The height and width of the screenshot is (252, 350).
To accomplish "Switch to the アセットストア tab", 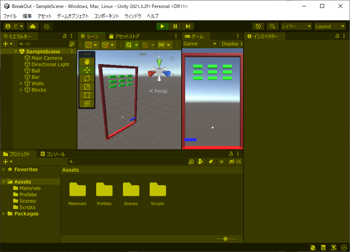I will coord(124,36).
